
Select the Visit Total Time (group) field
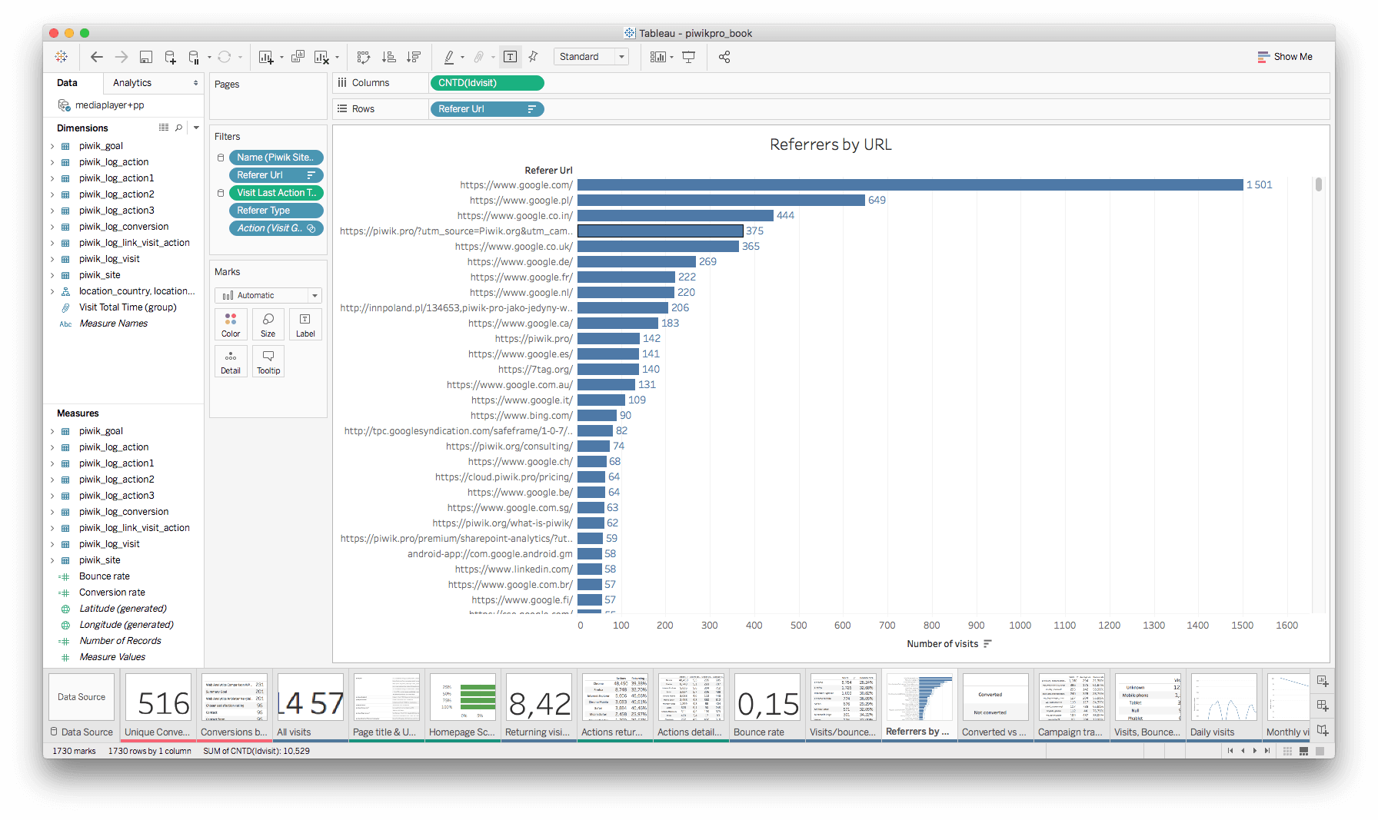tap(128, 307)
